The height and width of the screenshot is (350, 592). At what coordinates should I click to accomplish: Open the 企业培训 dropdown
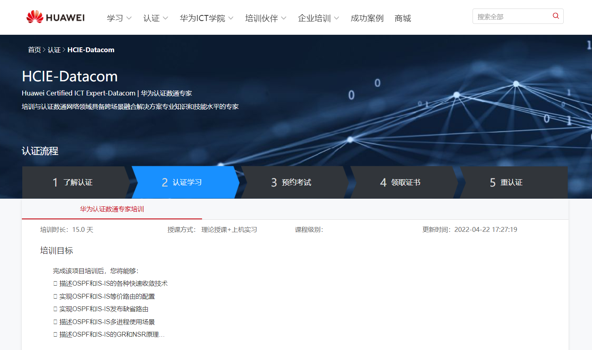coord(318,18)
